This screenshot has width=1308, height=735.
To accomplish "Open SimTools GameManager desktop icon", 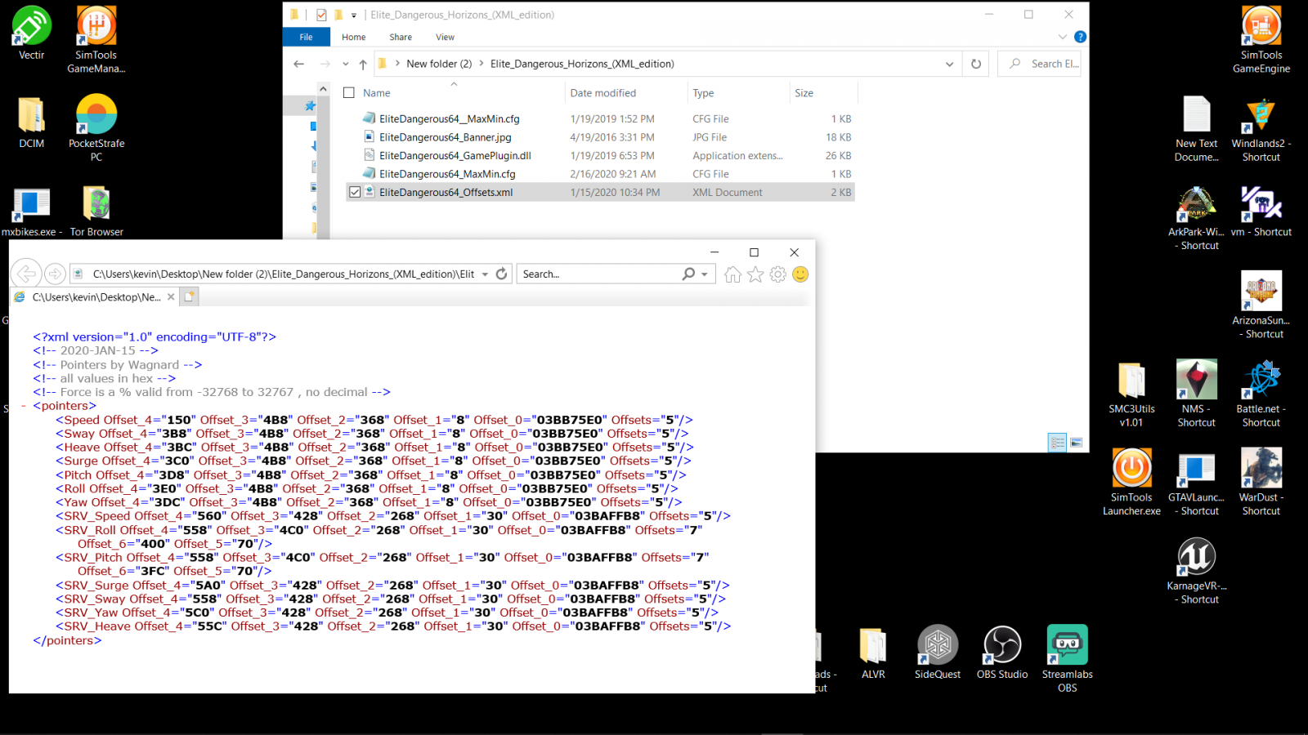I will [x=96, y=39].
